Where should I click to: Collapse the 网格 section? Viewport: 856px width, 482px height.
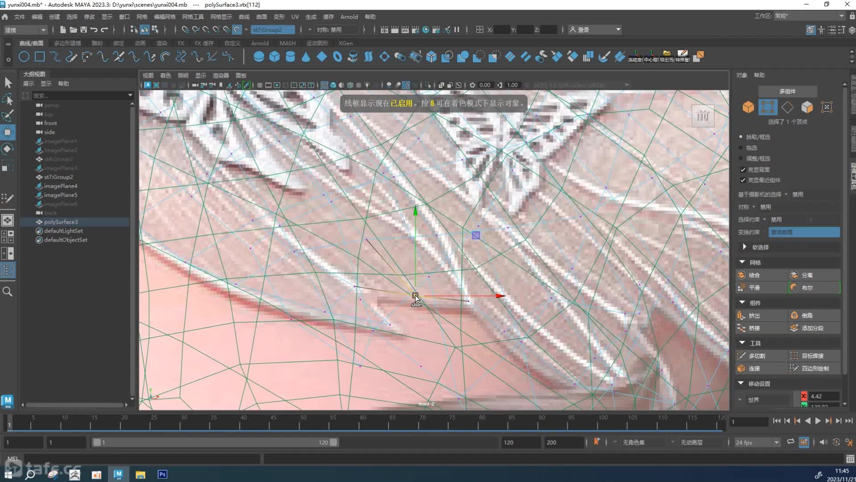click(742, 262)
